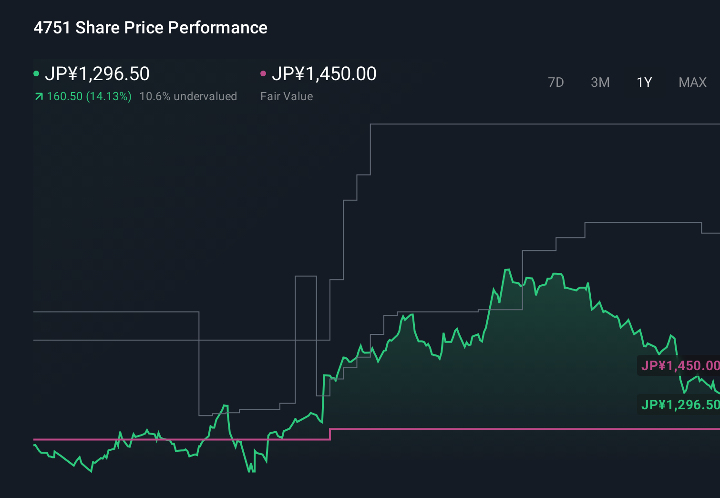Click the JP¥1,296.50 price chart label
720x498 pixels.
tap(681, 405)
